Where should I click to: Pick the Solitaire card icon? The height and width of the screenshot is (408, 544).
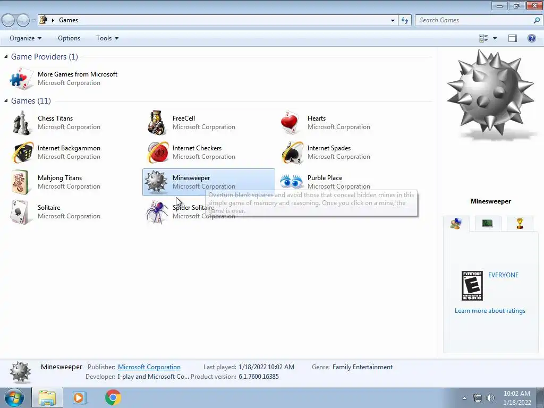(20, 212)
